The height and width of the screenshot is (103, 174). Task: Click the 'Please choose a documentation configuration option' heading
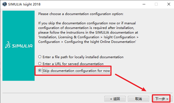tap(81, 14)
